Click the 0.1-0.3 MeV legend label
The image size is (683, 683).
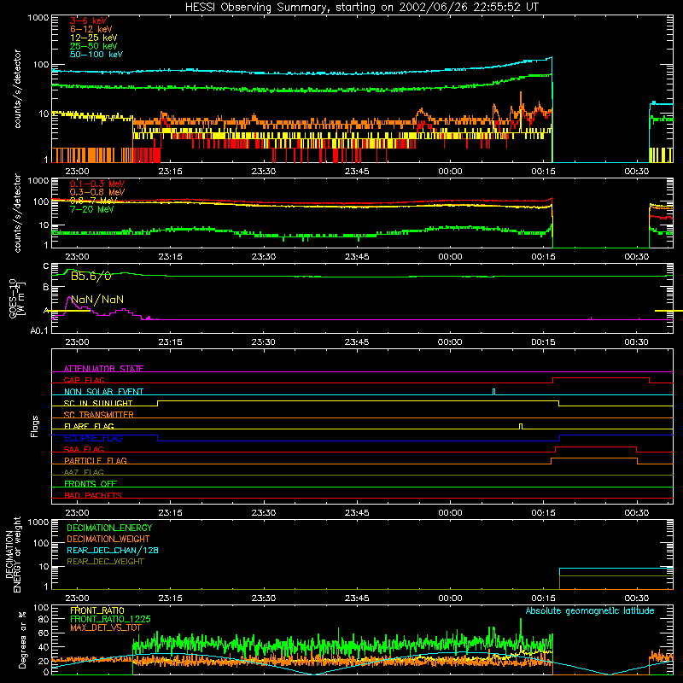[x=97, y=184]
